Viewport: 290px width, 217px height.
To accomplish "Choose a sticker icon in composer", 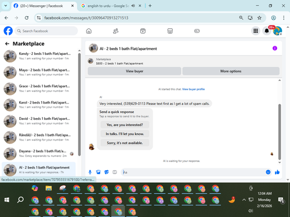I will pyautogui.click(x=106, y=172).
